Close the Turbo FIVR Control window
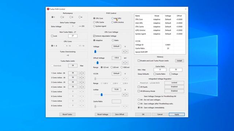 [186, 9]
